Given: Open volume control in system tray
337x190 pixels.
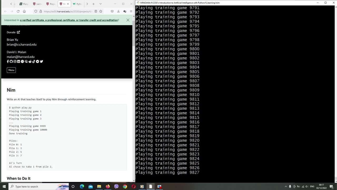Looking at the screenshot, I should tap(307, 187).
